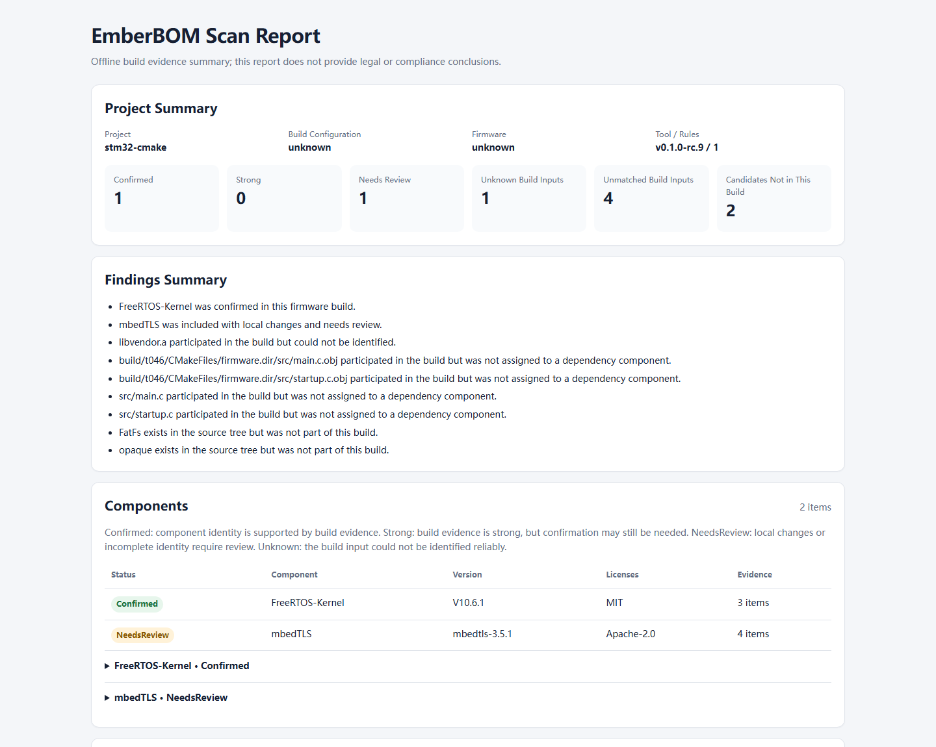
Task: Select the src/main.c finding line
Action: point(308,396)
